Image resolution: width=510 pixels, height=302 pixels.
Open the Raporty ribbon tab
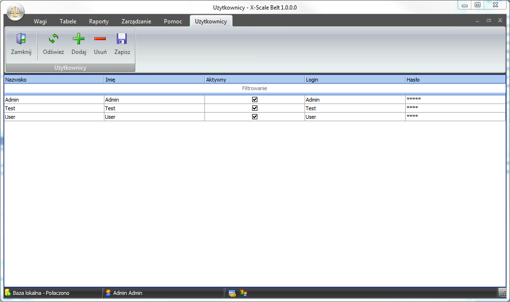pos(99,21)
